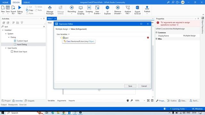Screen dimensions: 205x115
Task: Collapse the Common properties section
Action: (157, 33)
